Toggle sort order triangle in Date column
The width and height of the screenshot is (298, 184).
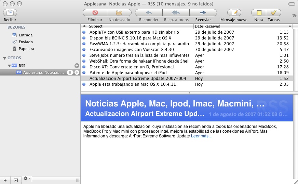290,26
